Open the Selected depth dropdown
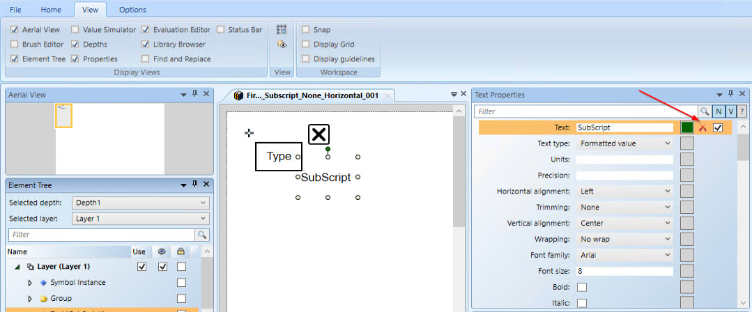Screen dimensions: 752x312 [x=141, y=203]
